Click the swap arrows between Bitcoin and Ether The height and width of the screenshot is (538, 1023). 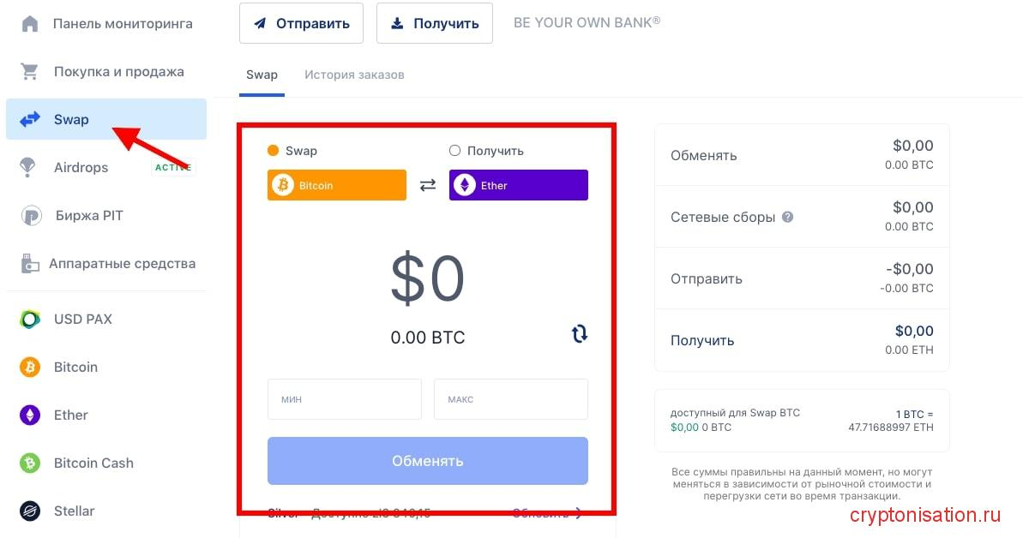428,185
